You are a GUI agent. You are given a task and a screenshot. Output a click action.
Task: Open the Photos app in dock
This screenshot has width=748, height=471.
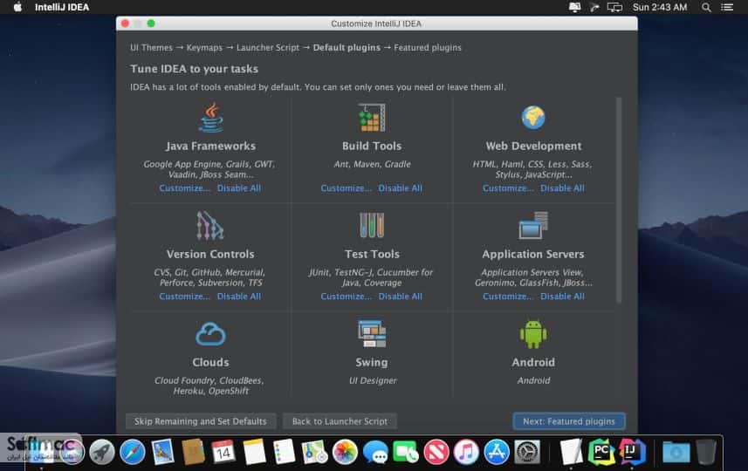click(x=345, y=452)
